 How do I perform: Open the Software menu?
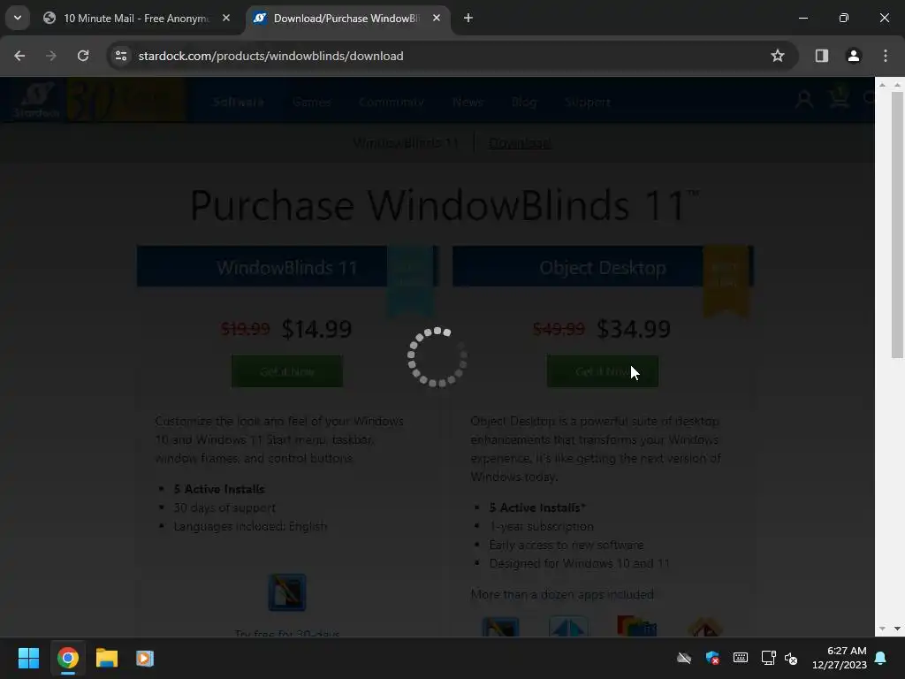[x=239, y=103]
